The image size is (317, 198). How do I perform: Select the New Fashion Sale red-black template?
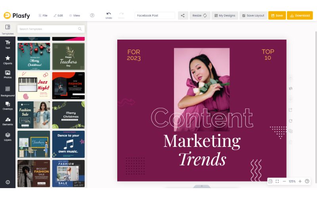[x=69, y=86]
